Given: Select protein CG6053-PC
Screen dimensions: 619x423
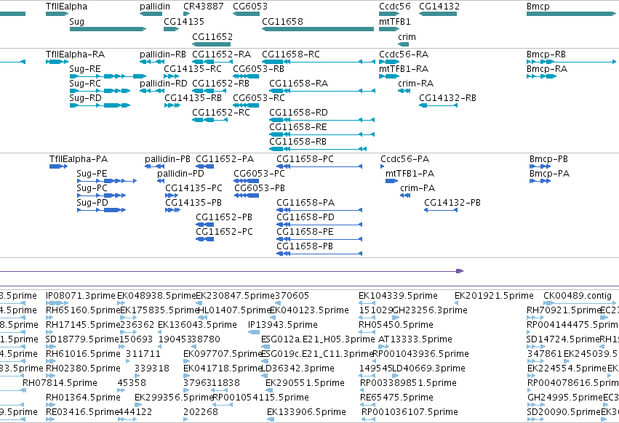Looking at the screenshot, I should tap(247, 181).
